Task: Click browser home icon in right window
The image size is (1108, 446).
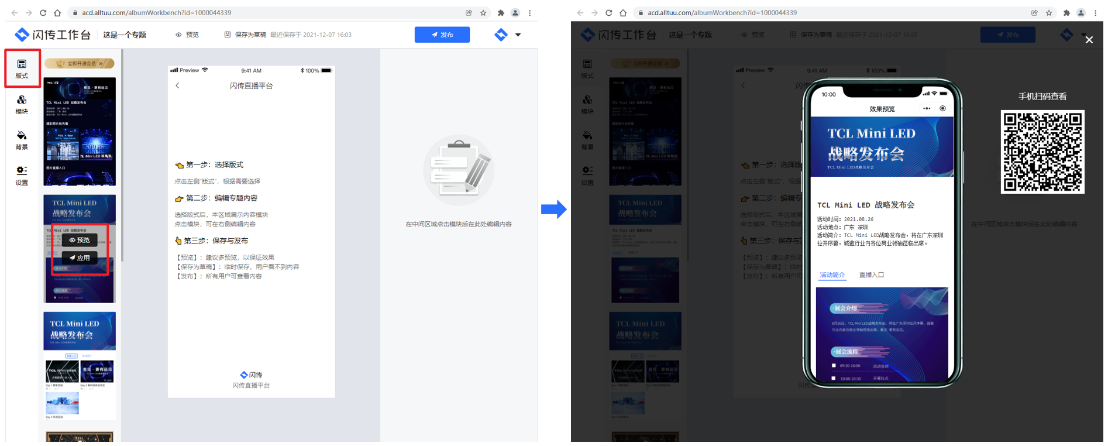Action: pos(622,12)
